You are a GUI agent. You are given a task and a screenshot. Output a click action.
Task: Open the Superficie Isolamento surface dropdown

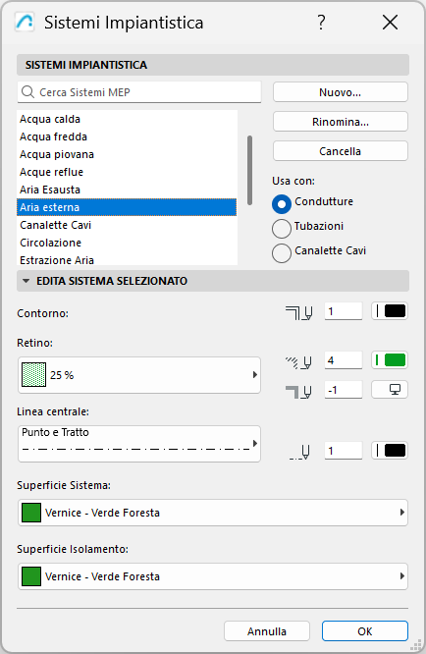213,576
